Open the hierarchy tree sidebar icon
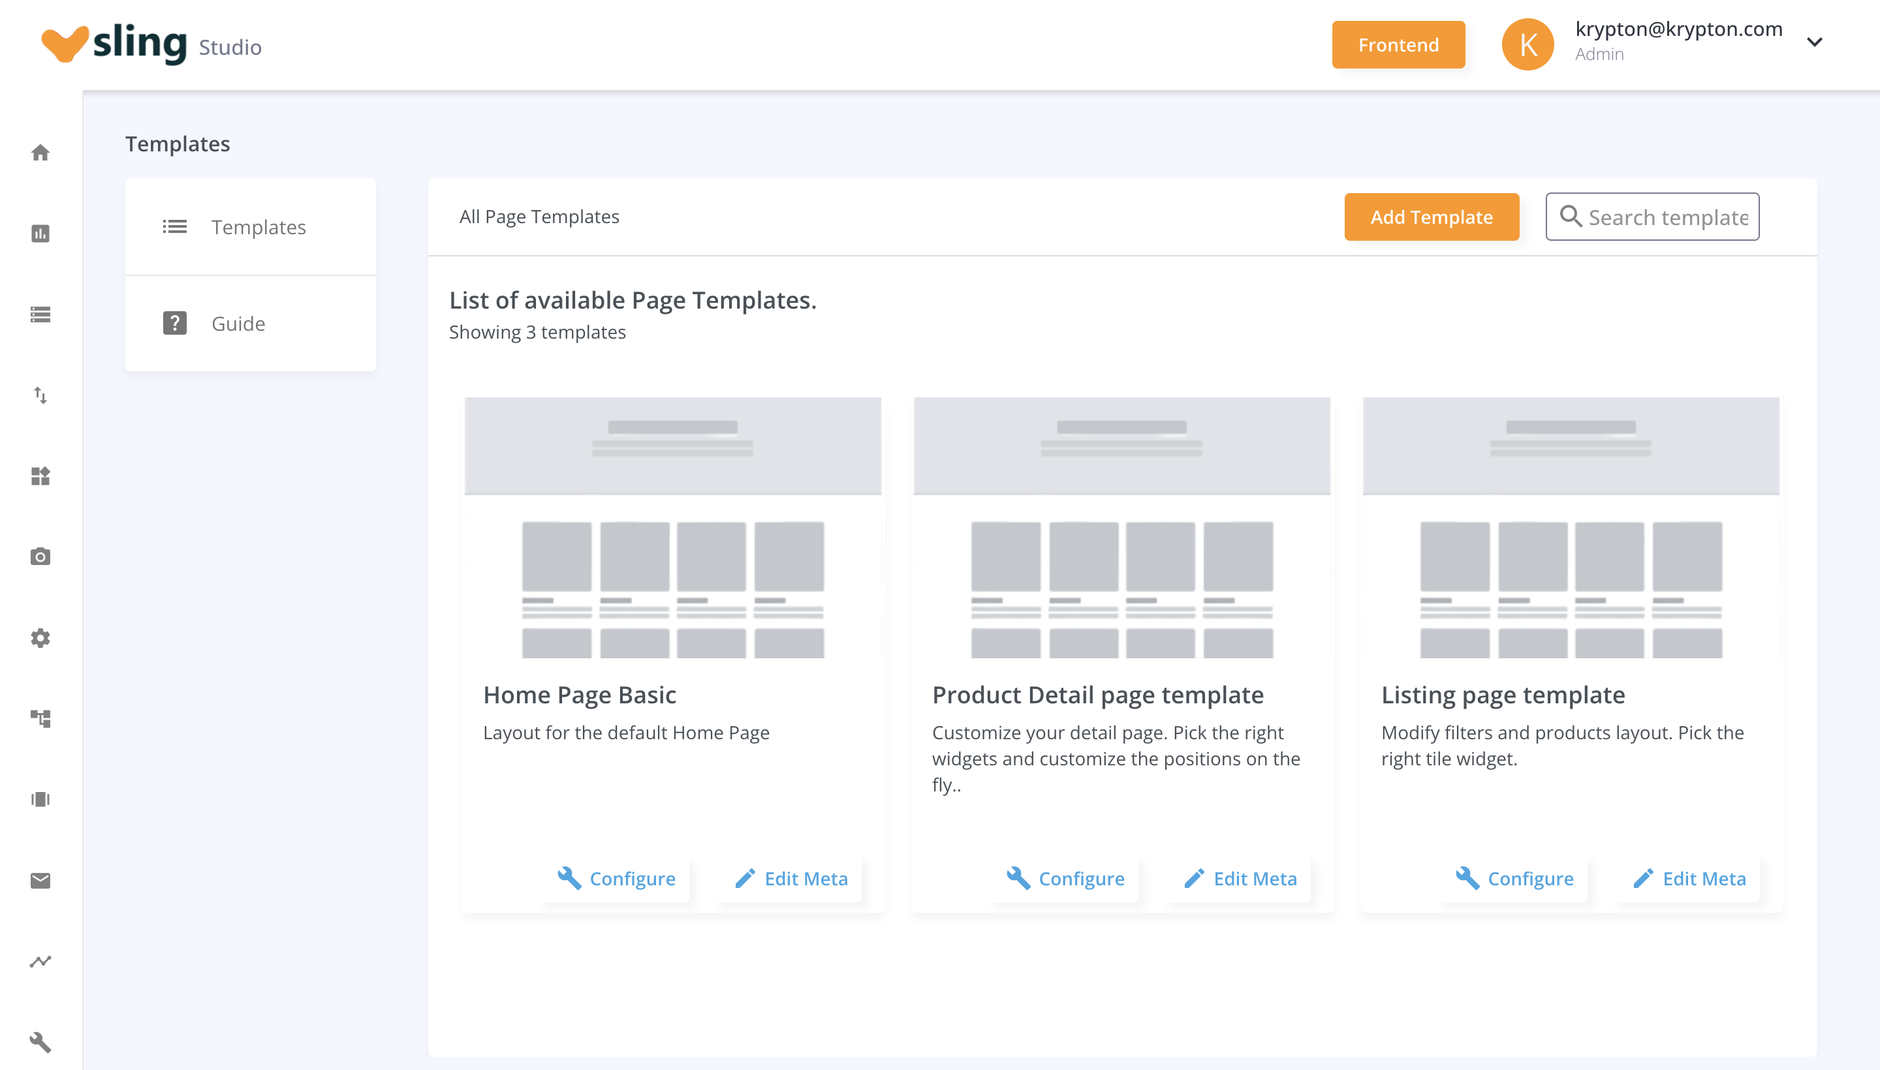1880x1070 pixels. pyautogui.click(x=40, y=718)
